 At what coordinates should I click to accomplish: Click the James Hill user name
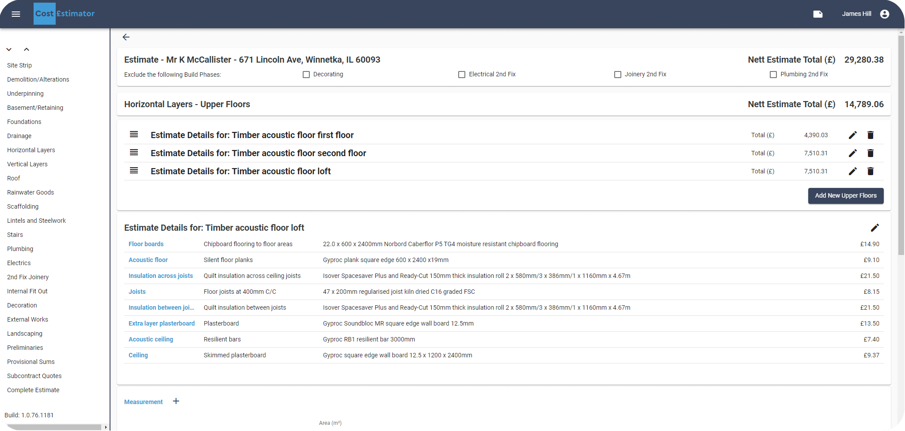(856, 14)
